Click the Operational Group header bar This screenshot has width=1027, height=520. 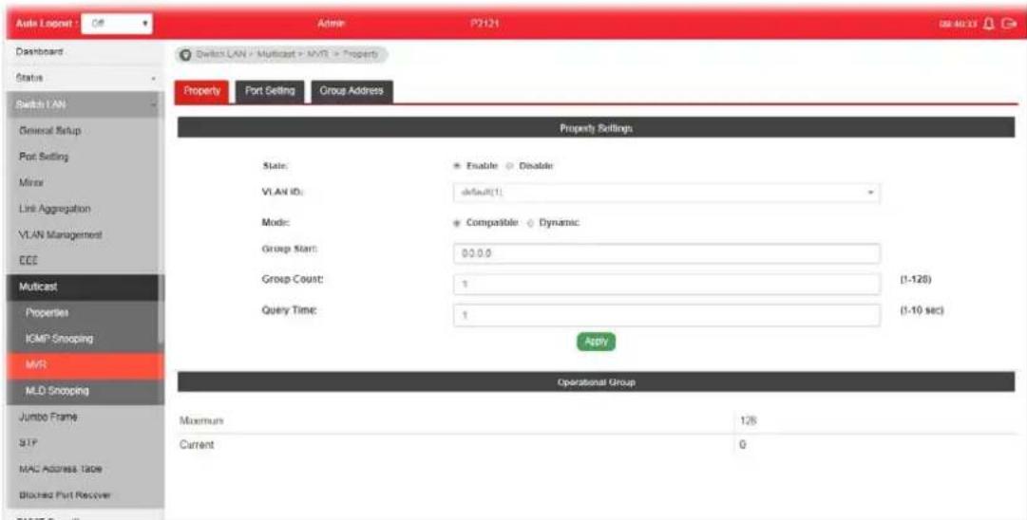pyautogui.click(x=596, y=381)
